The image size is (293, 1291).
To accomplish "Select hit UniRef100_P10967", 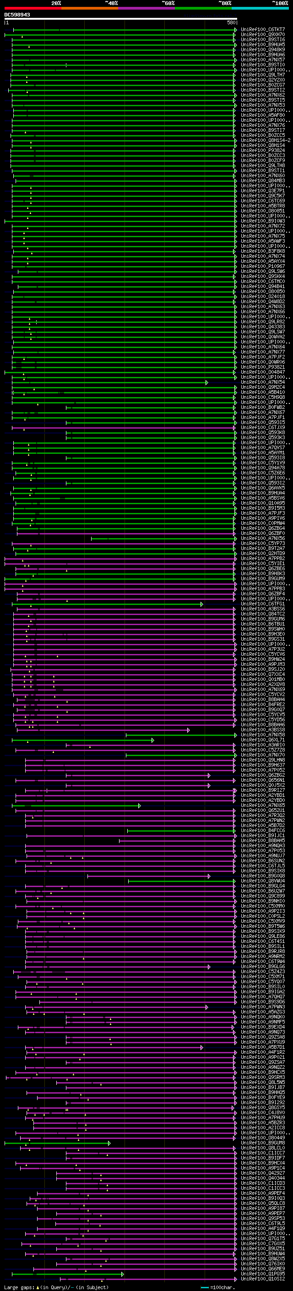I will point(262,267).
